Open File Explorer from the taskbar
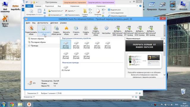The height and width of the screenshot is (107, 190). tap(20, 104)
